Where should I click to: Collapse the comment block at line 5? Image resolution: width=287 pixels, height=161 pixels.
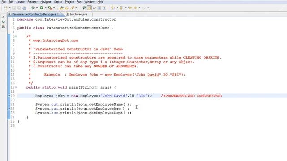[x=16, y=36]
